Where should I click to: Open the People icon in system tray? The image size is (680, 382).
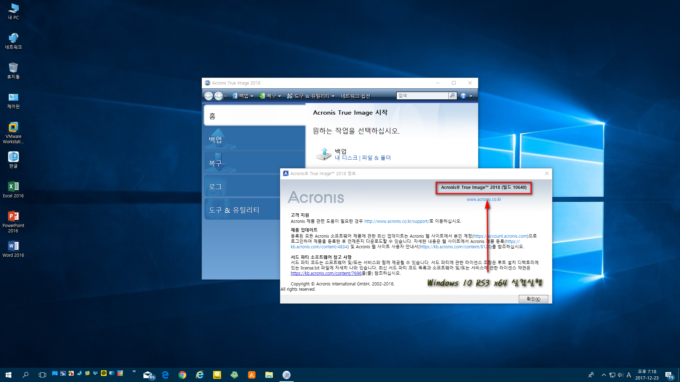pos(591,375)
